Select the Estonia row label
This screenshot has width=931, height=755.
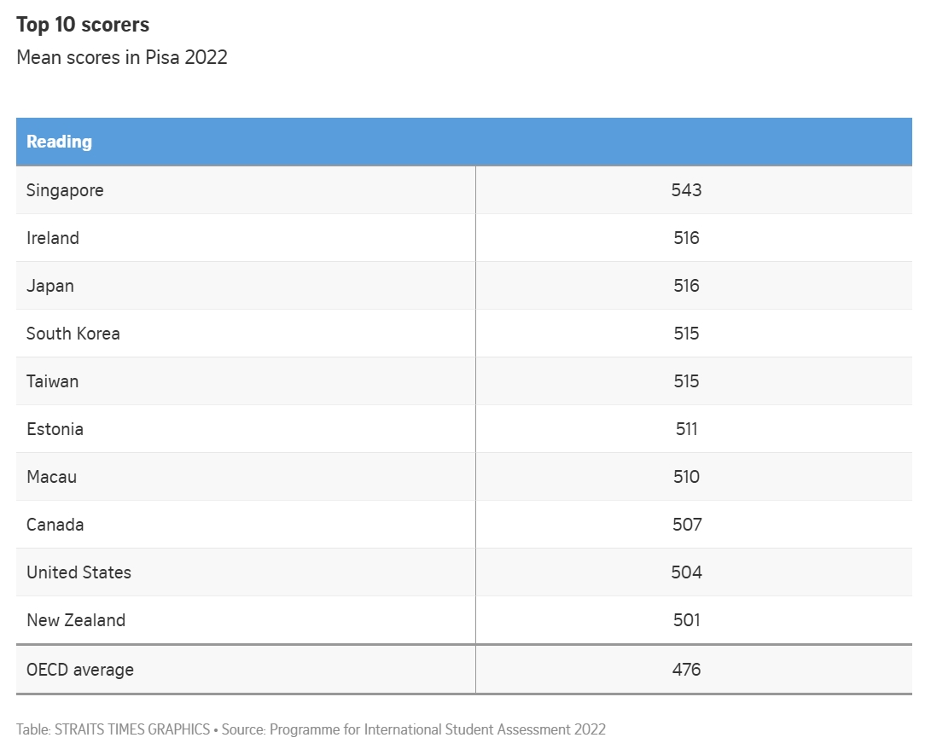click(x=55, y=429)
